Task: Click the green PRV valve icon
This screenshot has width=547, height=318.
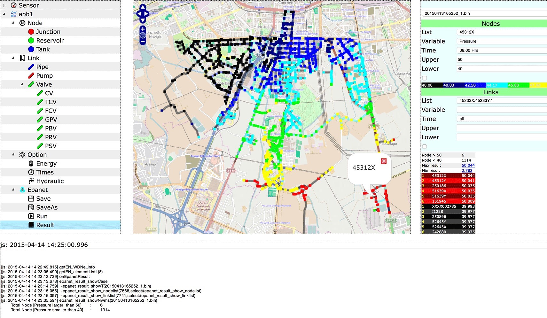Action: click(40, 137)
